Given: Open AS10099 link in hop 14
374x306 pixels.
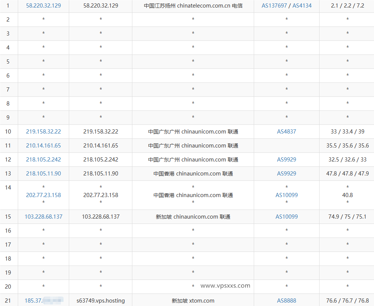Looking at the screenshot, I should [287, 195].
